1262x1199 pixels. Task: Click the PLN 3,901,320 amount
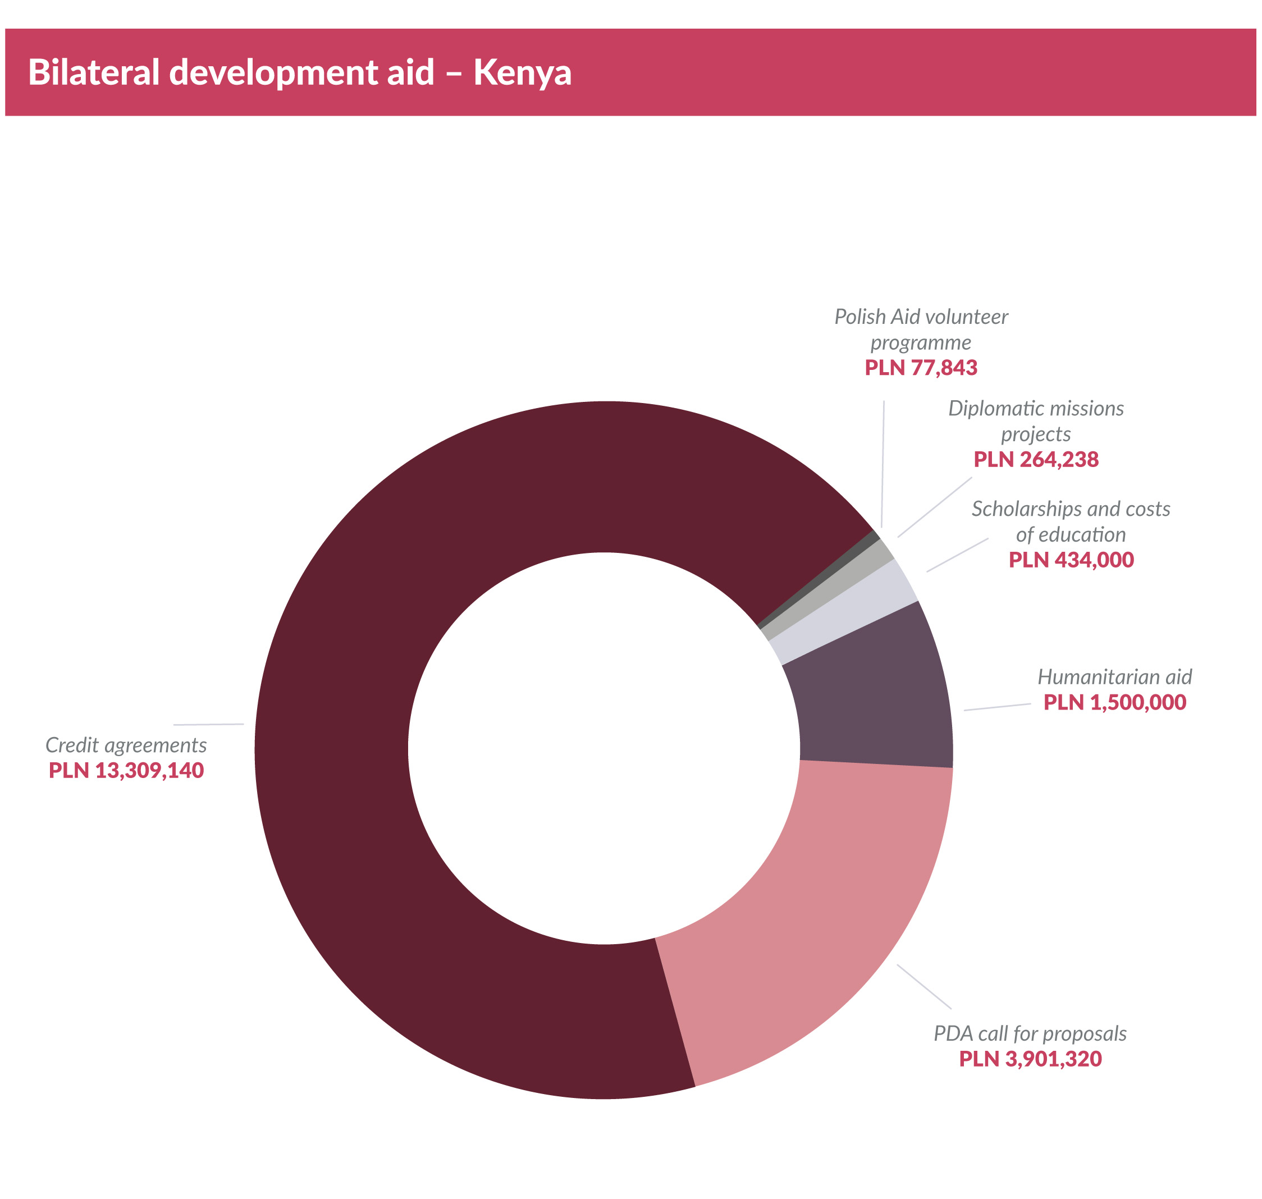[x=1030, y=1060]
